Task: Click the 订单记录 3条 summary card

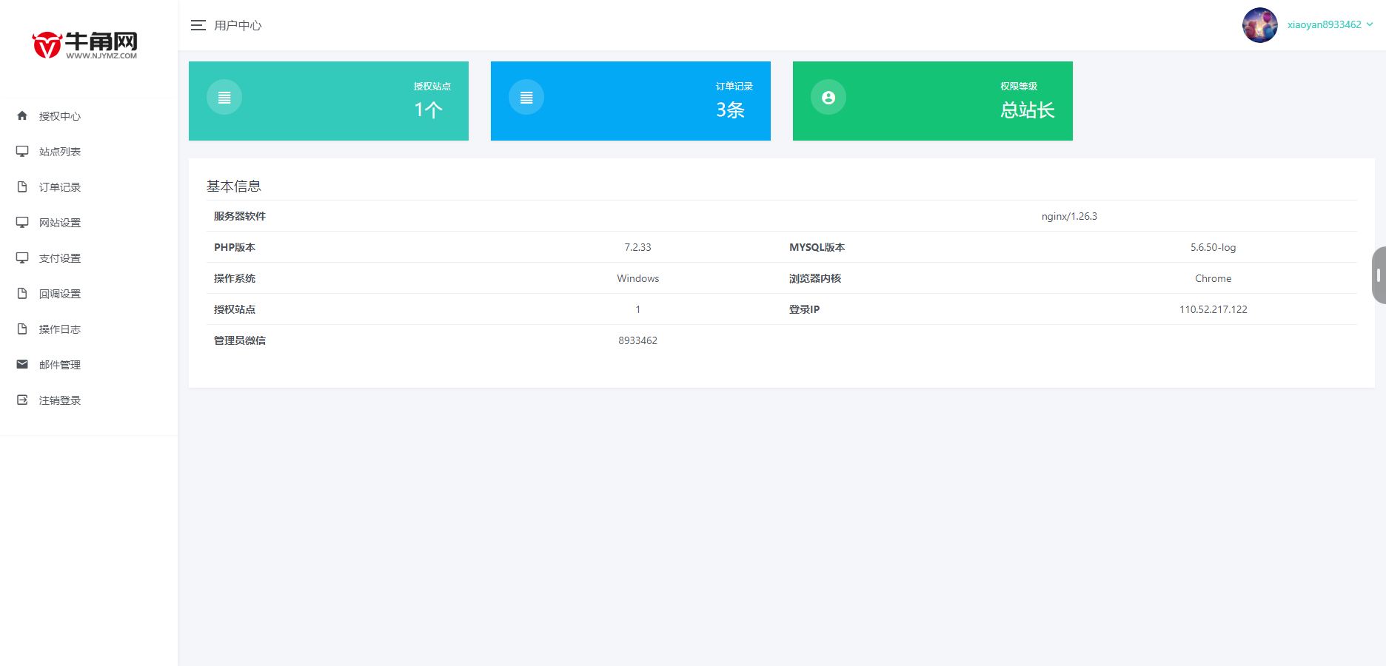Action: (631, 101)
